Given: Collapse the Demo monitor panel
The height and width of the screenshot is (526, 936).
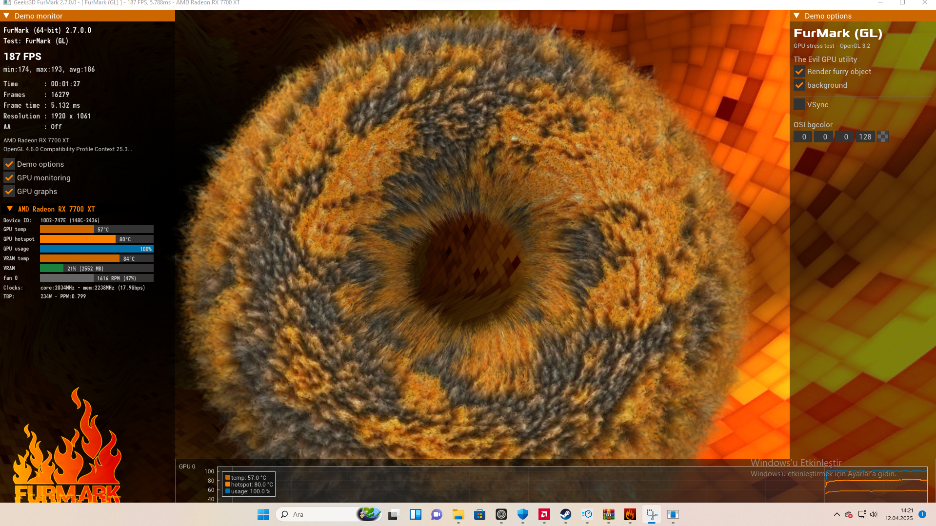Looking at the screenshot, I should (x=7, y=16).
